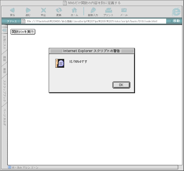Click the 中止 (Stop) toolbar icon

pyautogui.click(x=44, y=10)
